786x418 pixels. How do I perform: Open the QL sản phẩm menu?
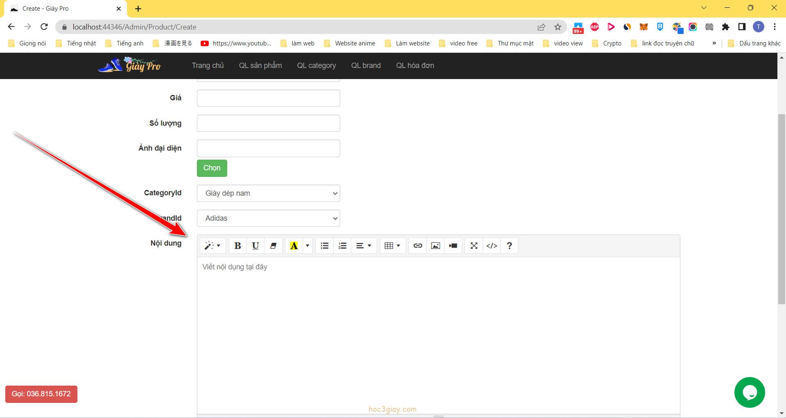pos(260,66)
